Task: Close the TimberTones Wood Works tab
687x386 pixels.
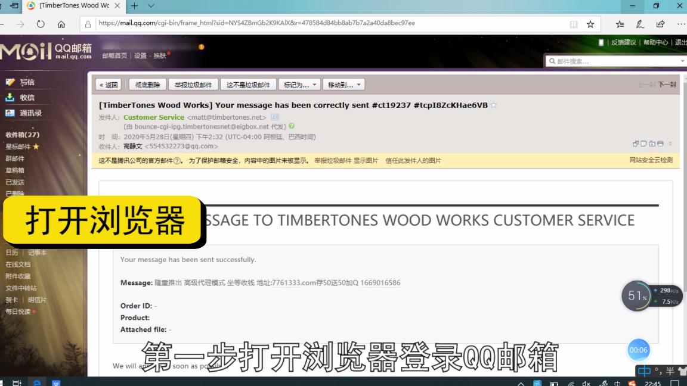Action: tap(117, 6)
